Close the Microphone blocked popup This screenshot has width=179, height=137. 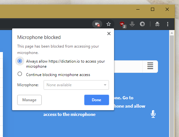click(x=109, y=34)
